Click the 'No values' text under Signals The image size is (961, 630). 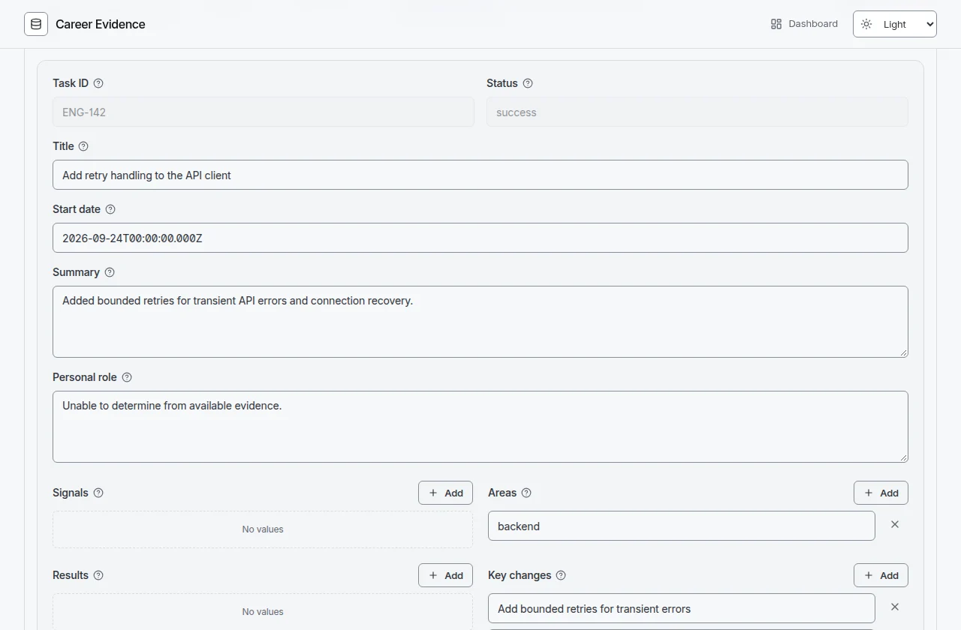click(x=263, y=529)
